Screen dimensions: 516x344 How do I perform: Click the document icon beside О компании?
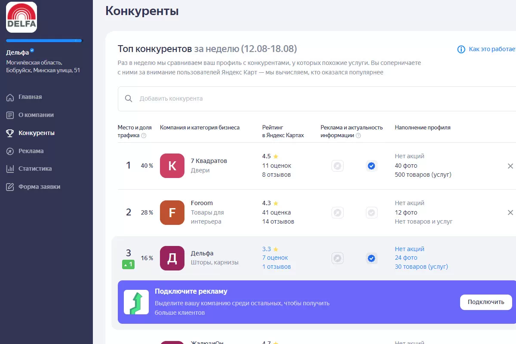click(10, 115)
